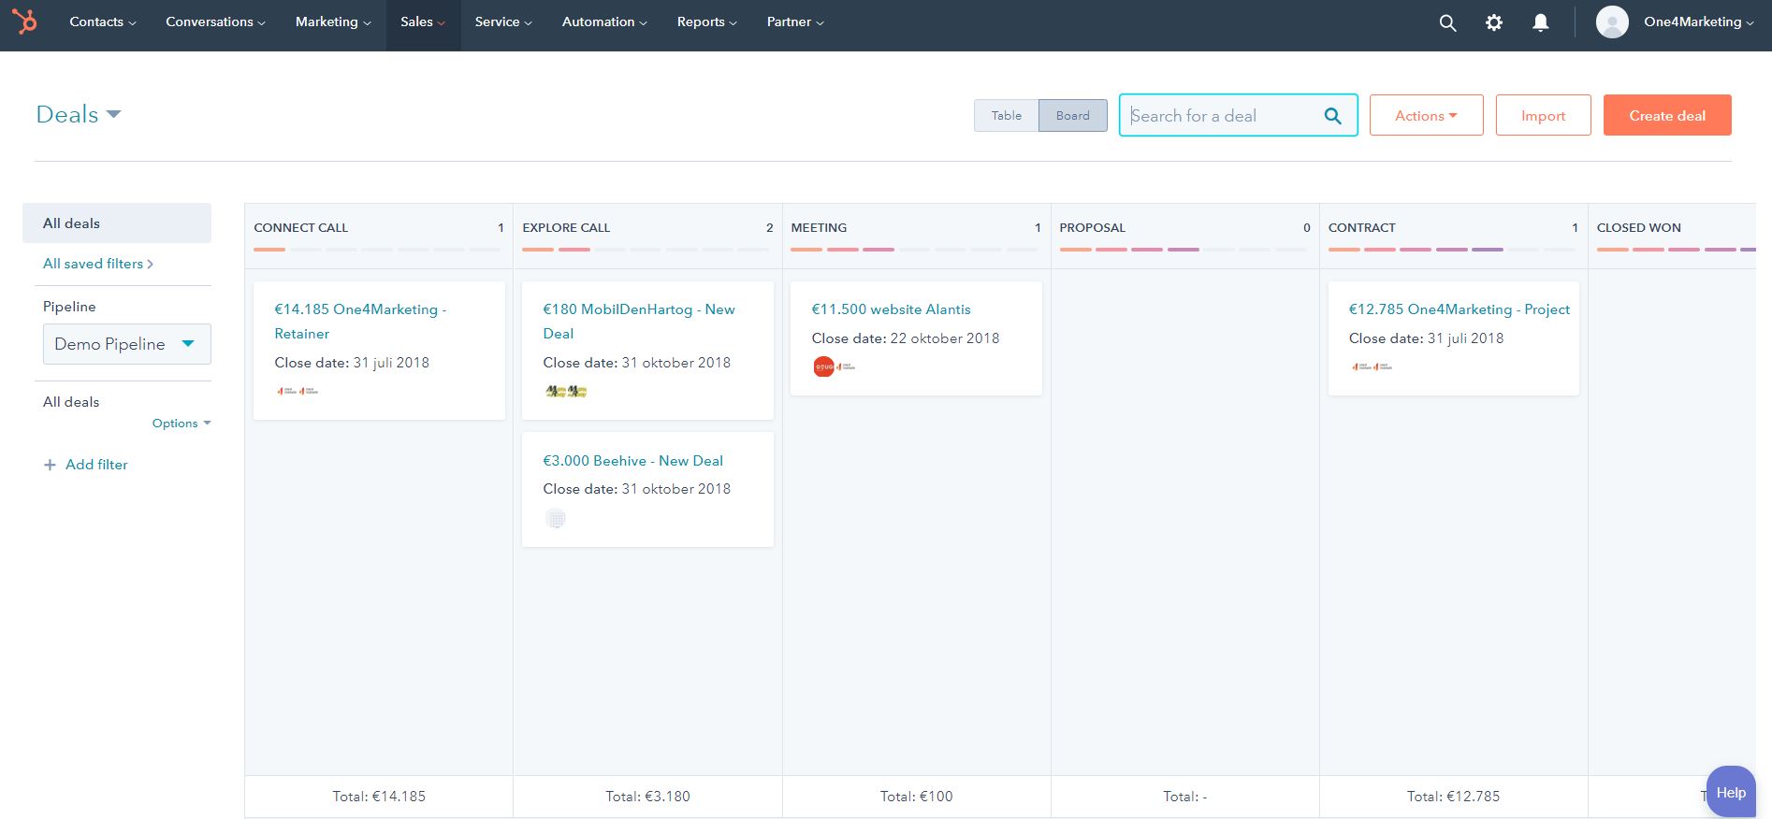The height and width of the screenshot is (819, 1772).
Task: Click the magnifier inside deal search box
Action: coord(1333,116)
